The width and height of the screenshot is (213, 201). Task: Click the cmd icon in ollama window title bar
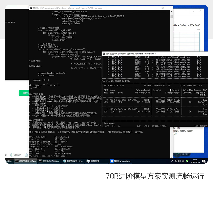[31, 8]
